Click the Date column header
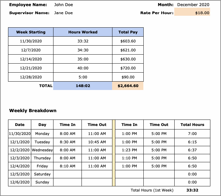 click(x=20, y=125)
